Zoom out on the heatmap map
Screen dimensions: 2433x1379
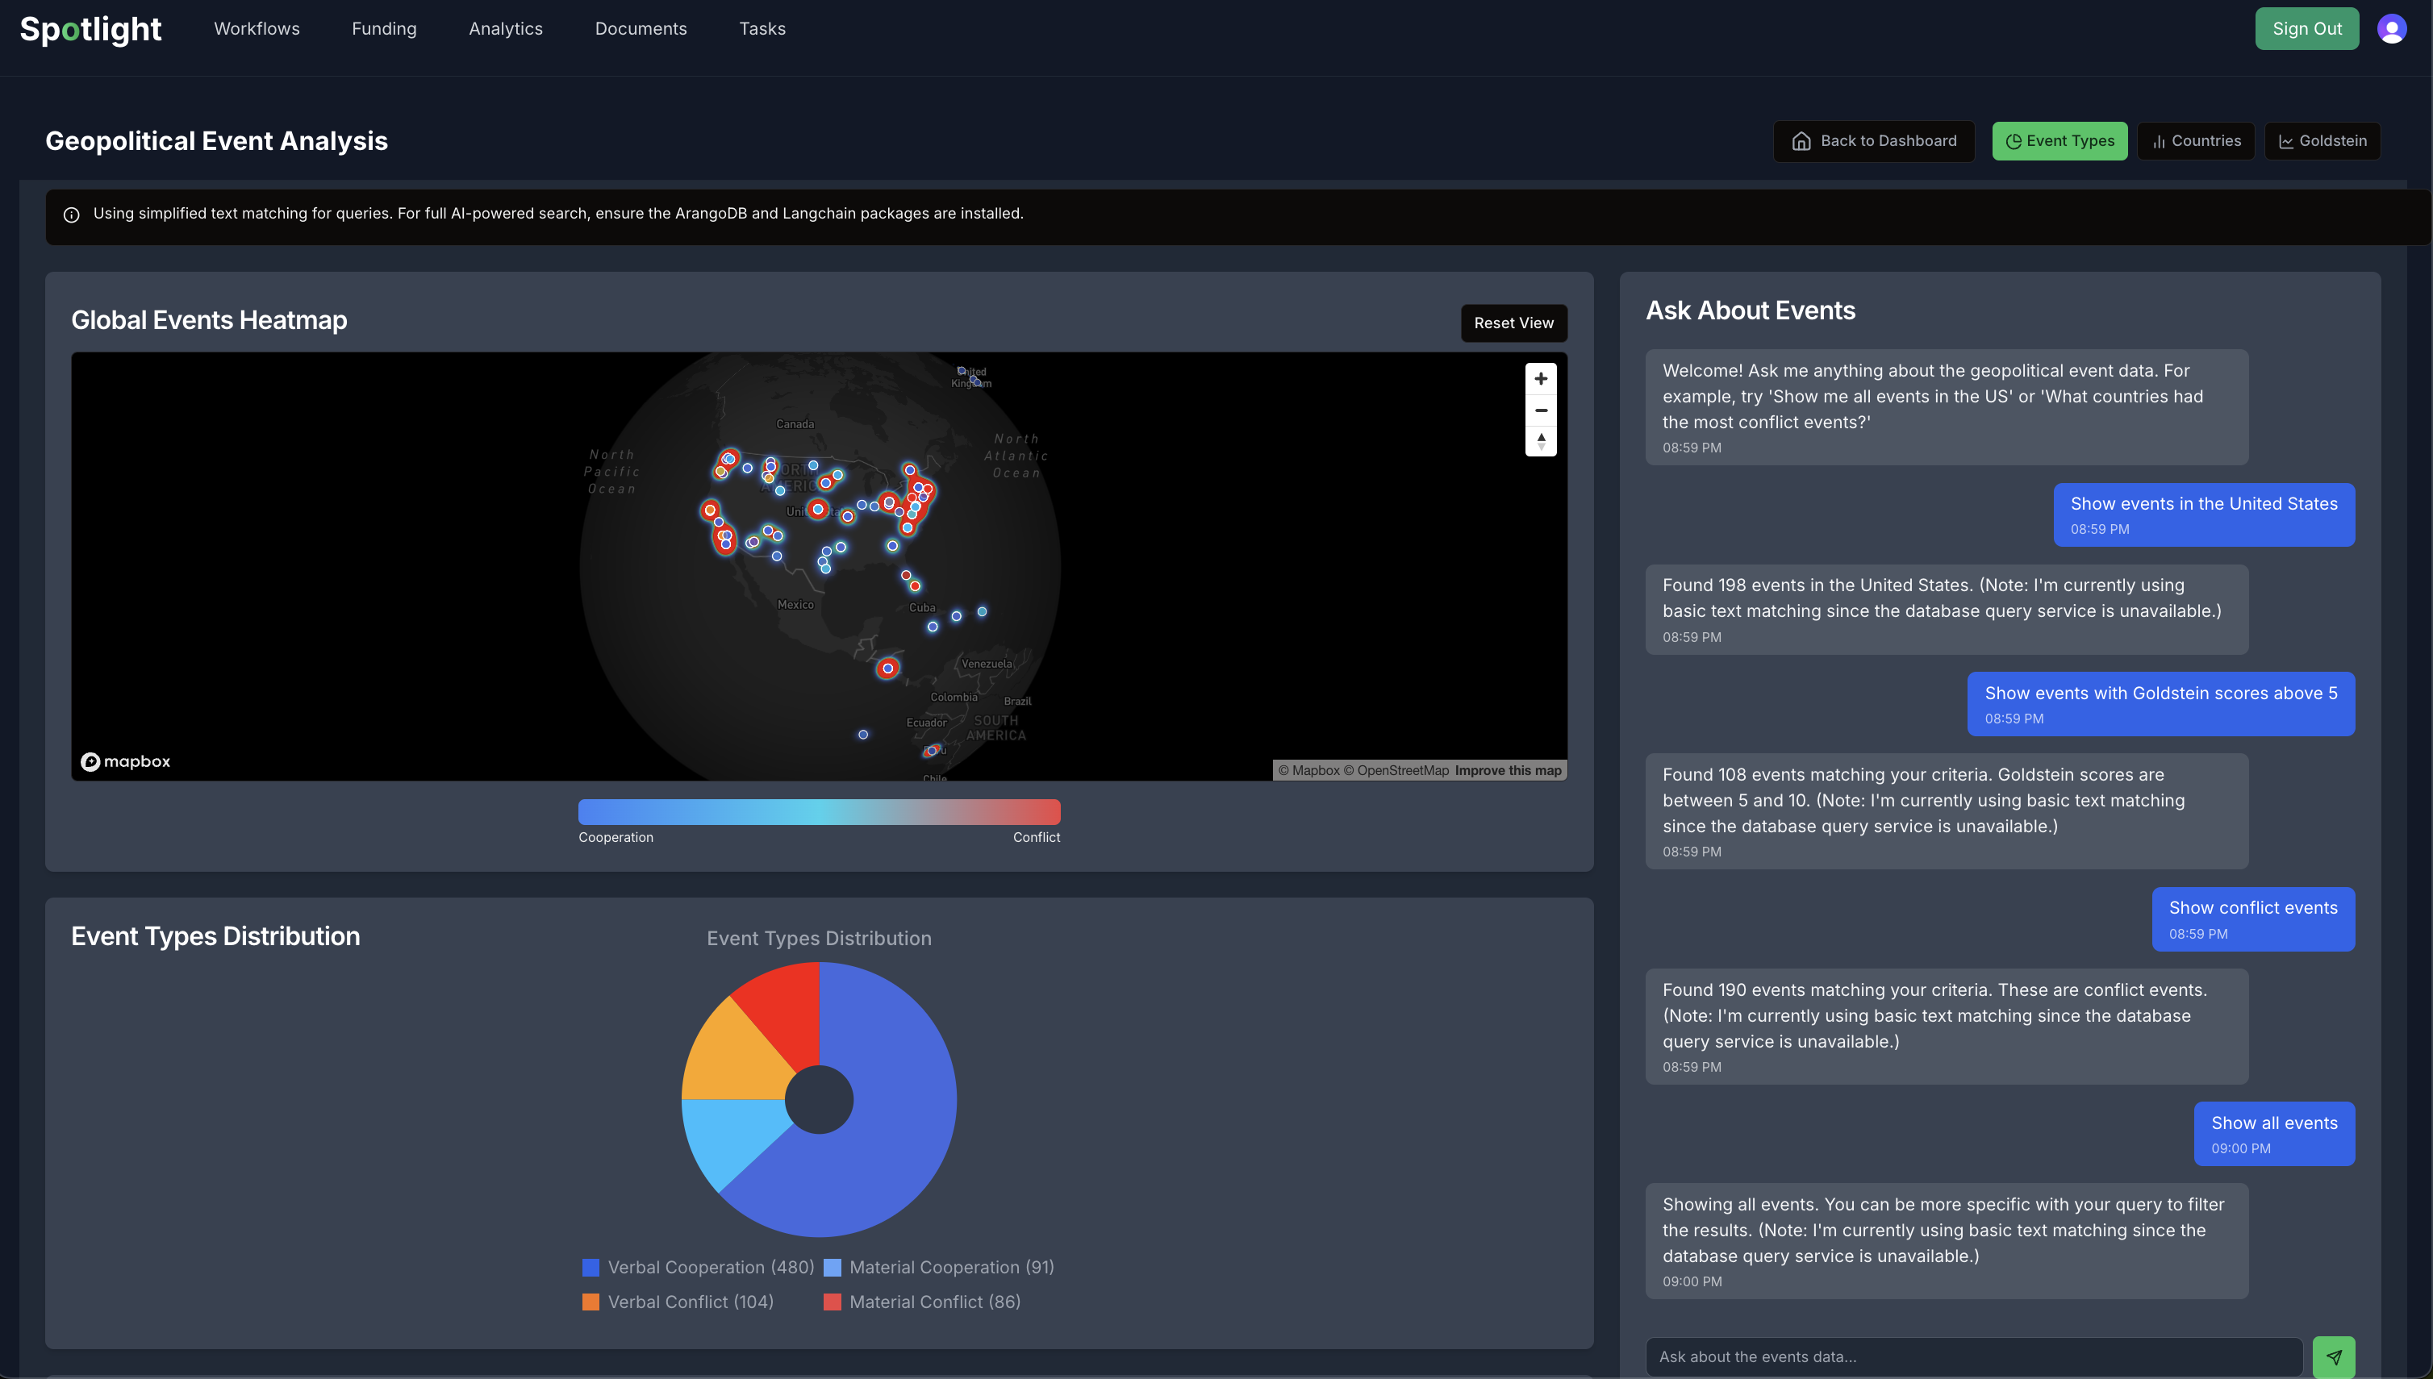pyautogui.click(x=1541, y=410)
